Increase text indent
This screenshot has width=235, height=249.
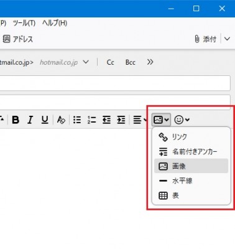(121, 120)
